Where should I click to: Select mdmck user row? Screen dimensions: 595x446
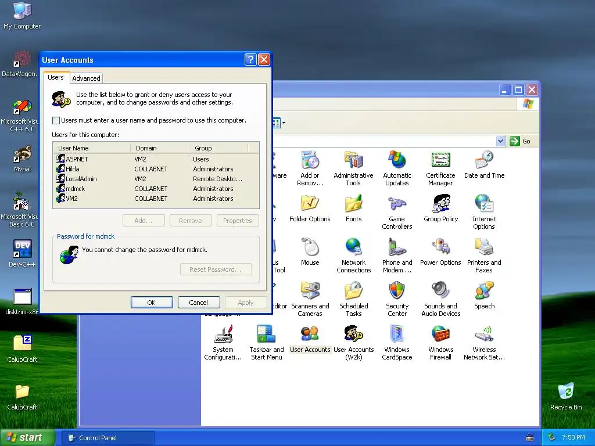[x=156, y=189]
